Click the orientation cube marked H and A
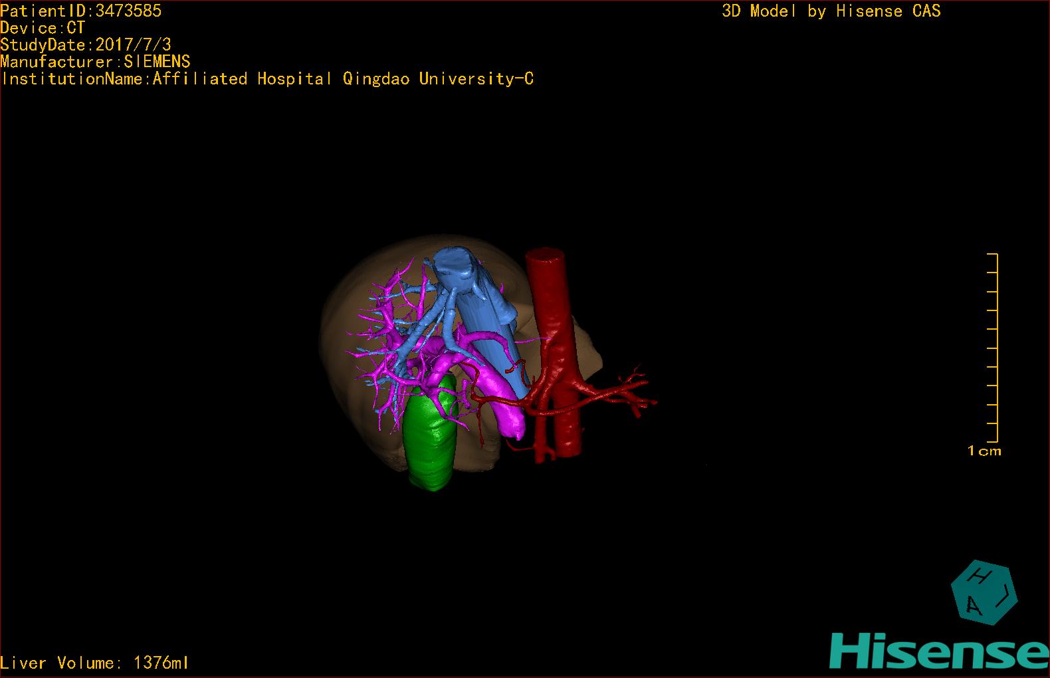Viewport: 1050px width, 678px height. [984, 594]
